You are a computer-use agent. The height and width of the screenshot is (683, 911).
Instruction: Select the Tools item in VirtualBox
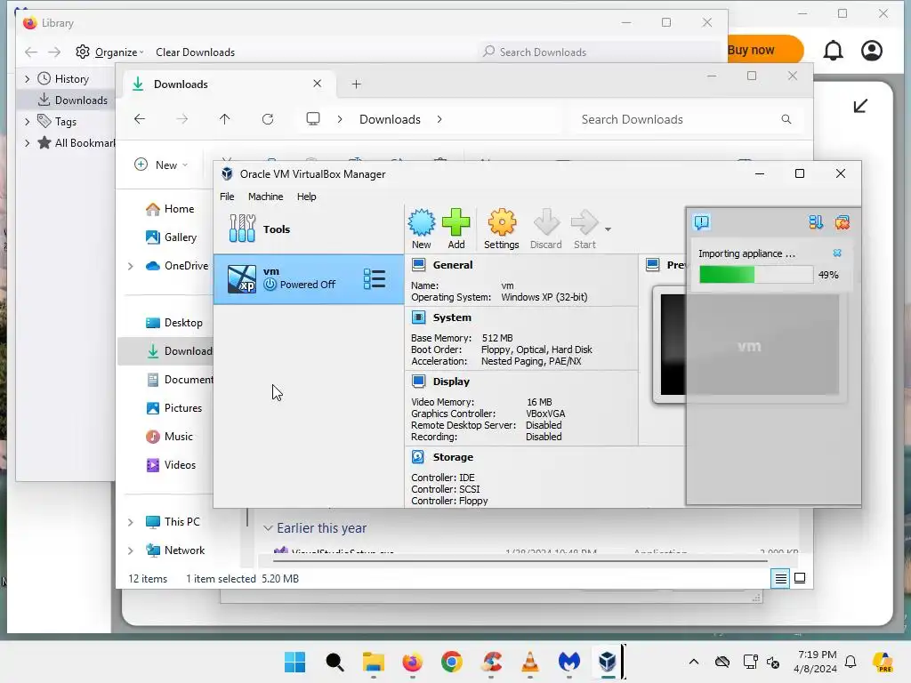[x=309, y=229]
